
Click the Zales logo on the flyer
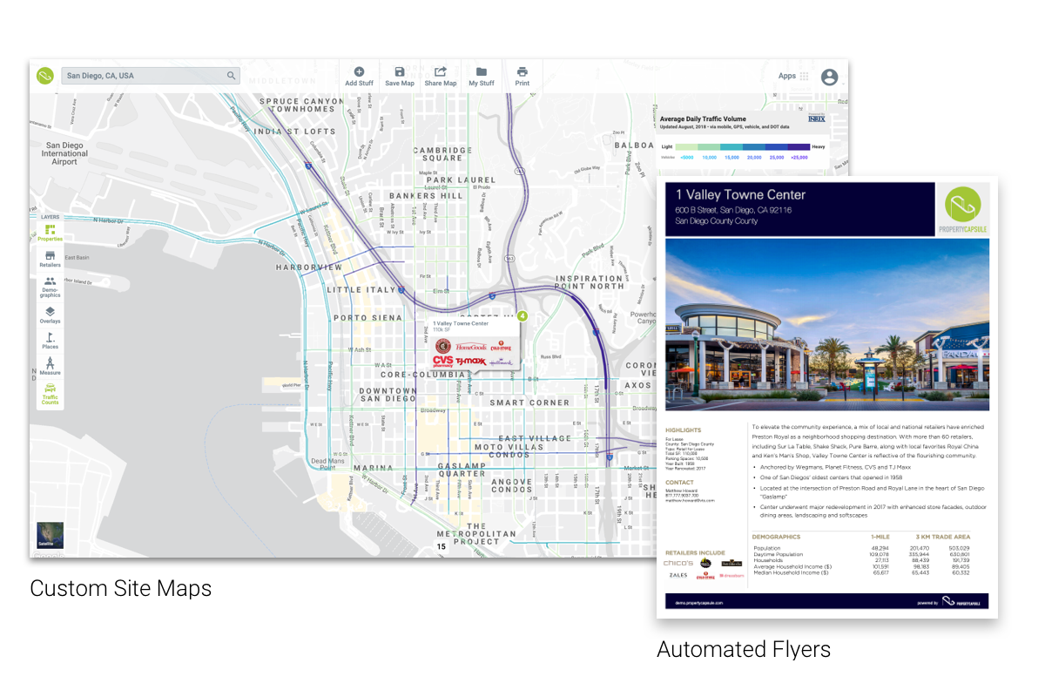click(x=678, y=576)
